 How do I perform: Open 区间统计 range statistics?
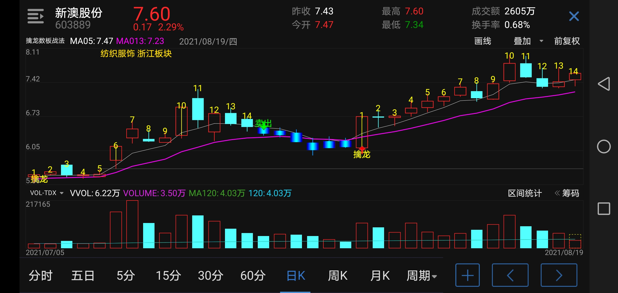pos(524,193)
